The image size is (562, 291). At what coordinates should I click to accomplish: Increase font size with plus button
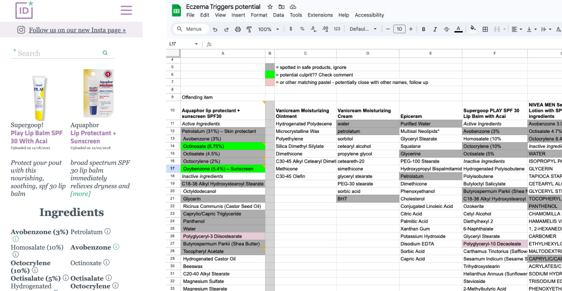[x=411, y=29]
